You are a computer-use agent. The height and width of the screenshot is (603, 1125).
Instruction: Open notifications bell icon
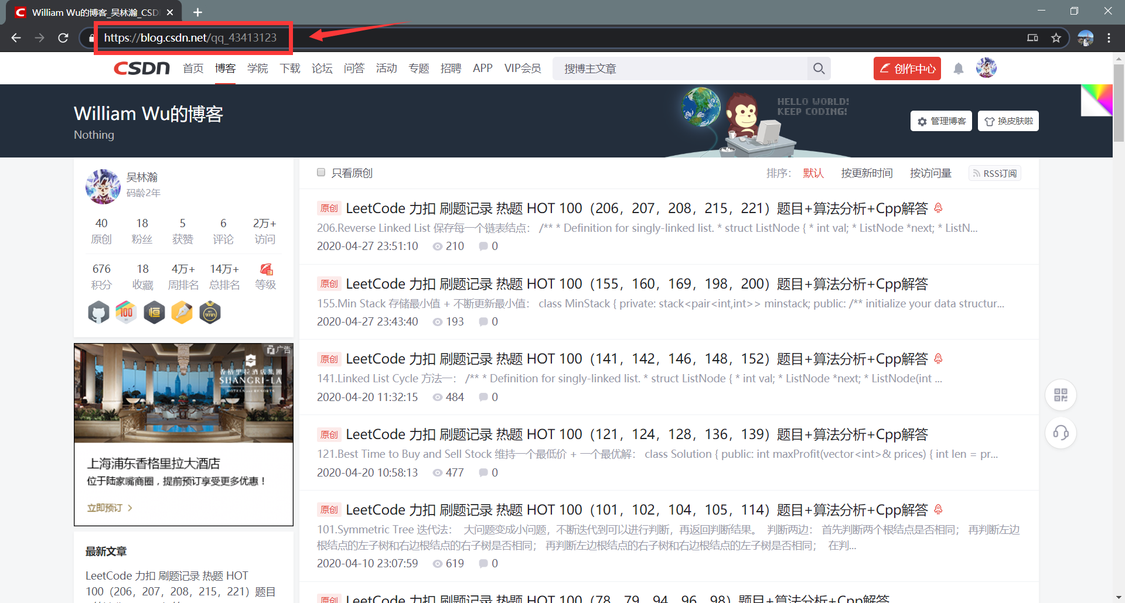click(959, 68)
